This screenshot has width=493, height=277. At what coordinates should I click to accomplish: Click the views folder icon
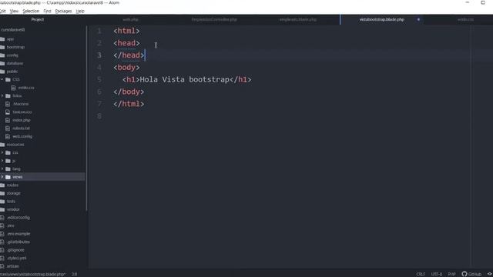(x=8, y=177)
